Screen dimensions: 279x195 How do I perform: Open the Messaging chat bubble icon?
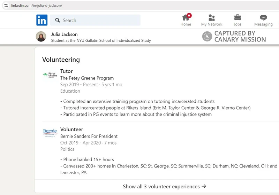coord(263,17)
